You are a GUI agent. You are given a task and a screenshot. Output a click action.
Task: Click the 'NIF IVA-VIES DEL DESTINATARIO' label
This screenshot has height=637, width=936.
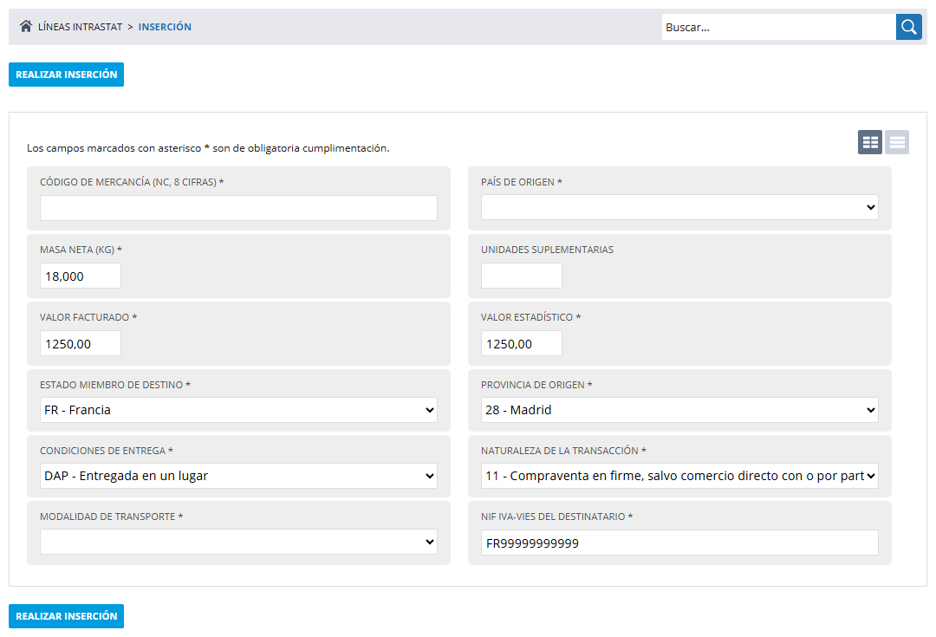click(557, 517)
